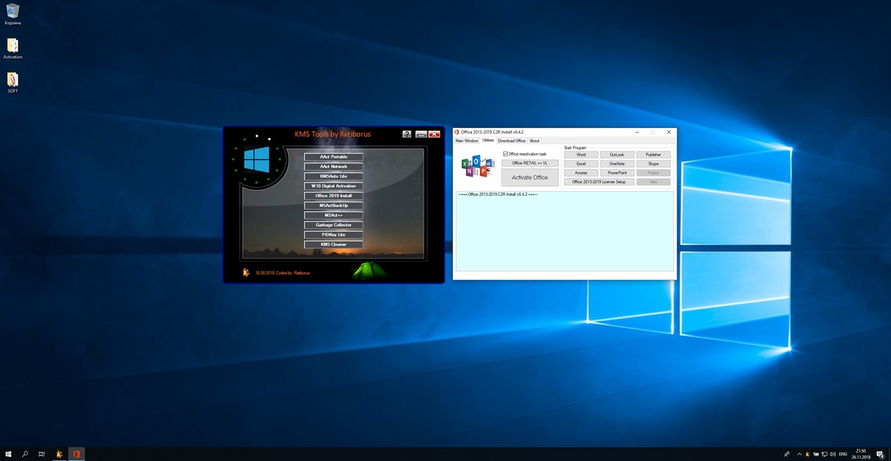
Task: Click the help question mark in KMS Tools
Action: point(407,134)
